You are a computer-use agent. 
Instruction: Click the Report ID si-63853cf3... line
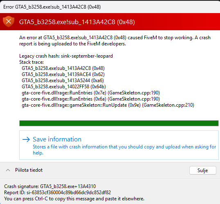[58, 193]
